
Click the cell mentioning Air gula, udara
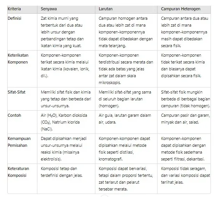(x=125, y=119)
